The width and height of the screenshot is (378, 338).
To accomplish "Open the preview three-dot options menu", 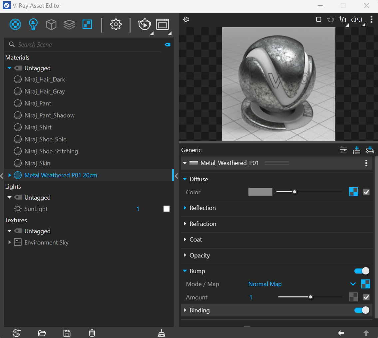I will (371, 19).
